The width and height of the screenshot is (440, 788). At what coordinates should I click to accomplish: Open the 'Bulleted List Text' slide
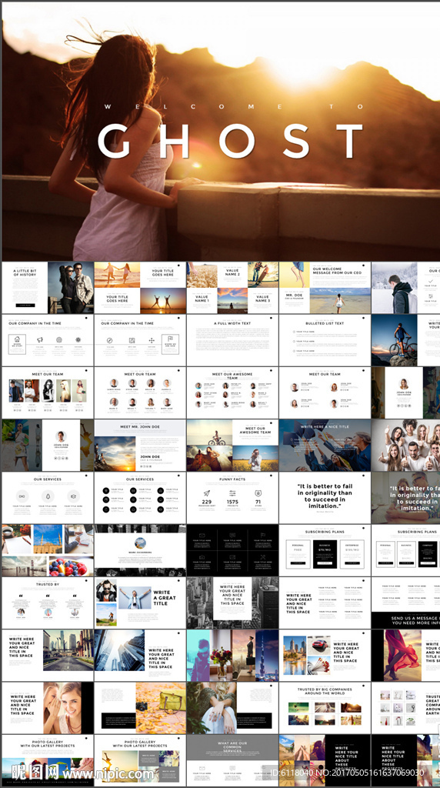(325, 340)
